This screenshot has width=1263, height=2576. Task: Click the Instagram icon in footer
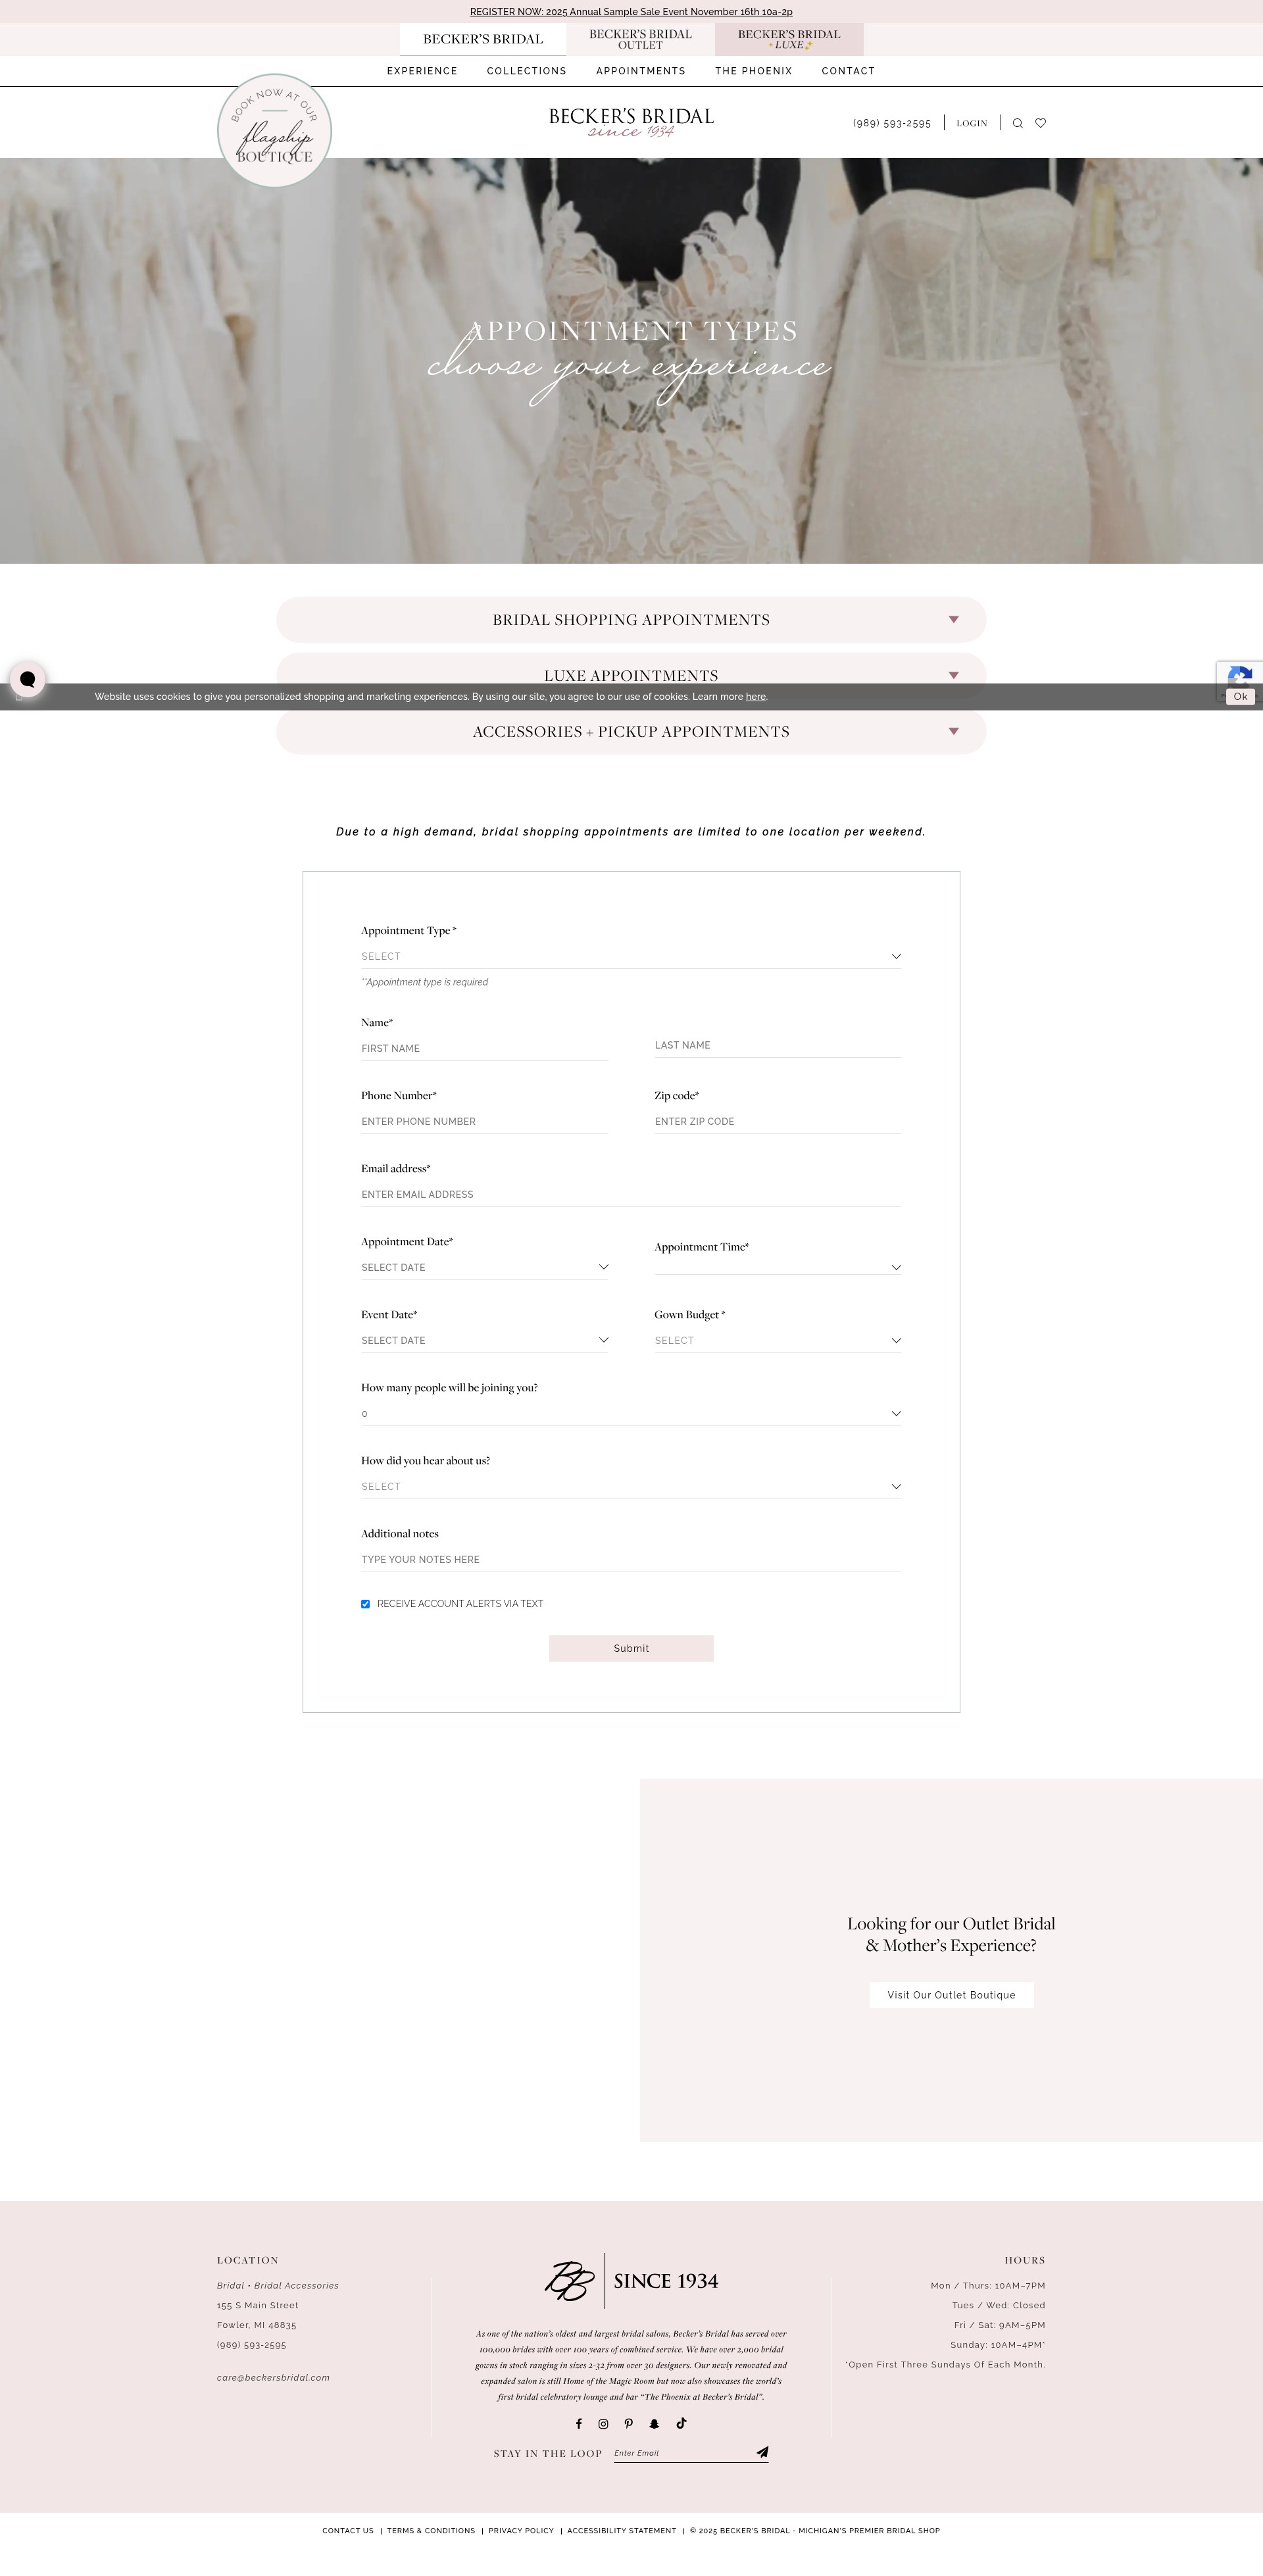pyautogui.click(x=603, y=2423)
